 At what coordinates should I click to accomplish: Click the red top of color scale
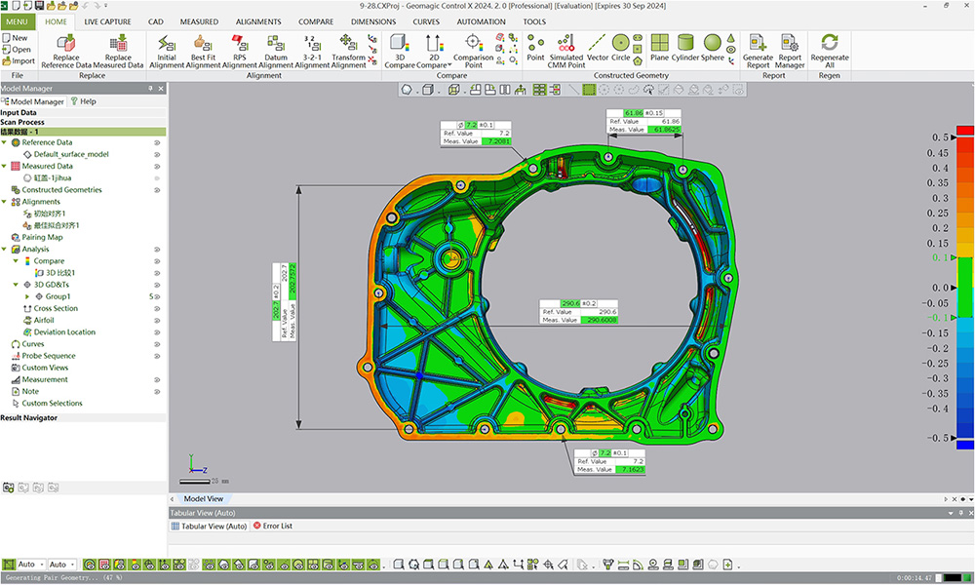(964, 129)
